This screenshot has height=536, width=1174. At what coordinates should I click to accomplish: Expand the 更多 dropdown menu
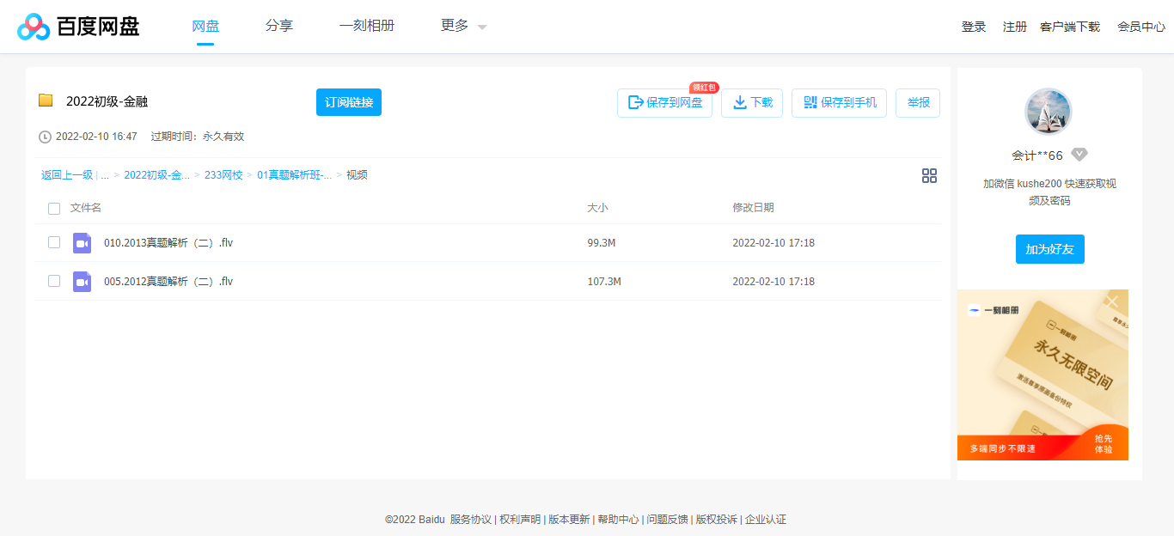pos(463,27)
